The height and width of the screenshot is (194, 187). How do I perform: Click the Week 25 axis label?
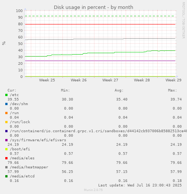click(47, 80)
